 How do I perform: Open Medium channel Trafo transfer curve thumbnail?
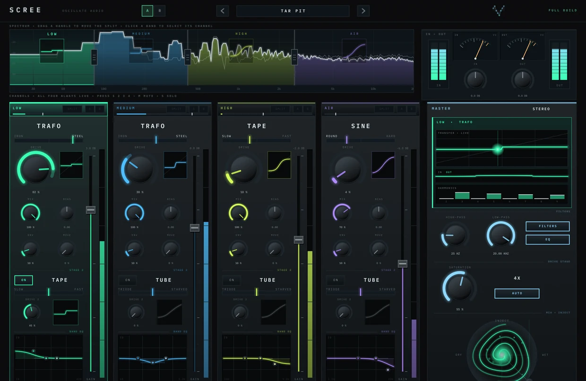tap(175, 165)
